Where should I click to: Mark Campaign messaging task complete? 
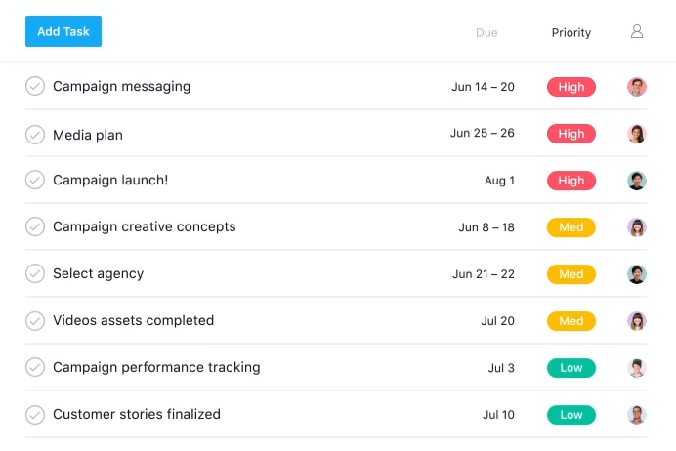click(35, 86)
